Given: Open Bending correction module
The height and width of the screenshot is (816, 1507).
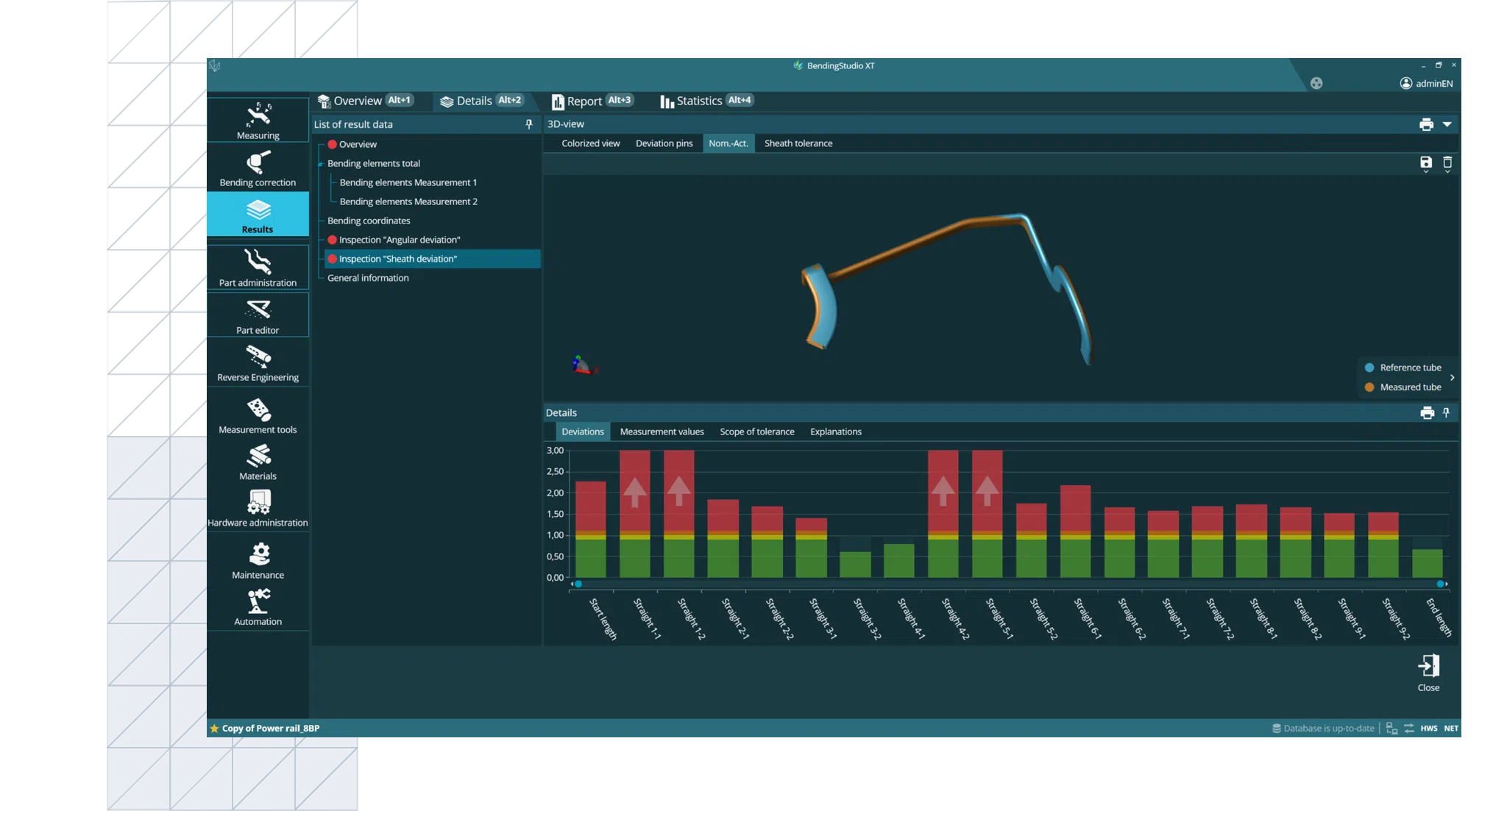Looking at the screenshot, I should click(258, 168).
